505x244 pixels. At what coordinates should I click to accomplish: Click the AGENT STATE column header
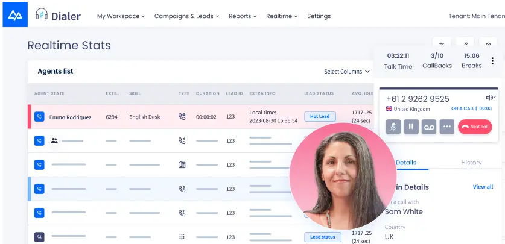click(49, 93)
